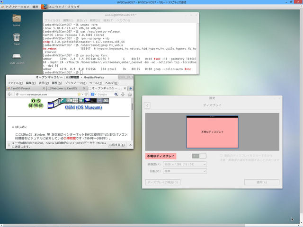Click the terminal window scrollbar
Image resolution: width=303 pixels, height=227 pixels.
[x=198, y=48]
